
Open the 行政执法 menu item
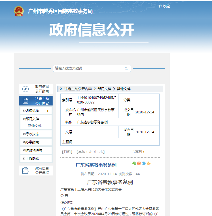click(32, 134)
